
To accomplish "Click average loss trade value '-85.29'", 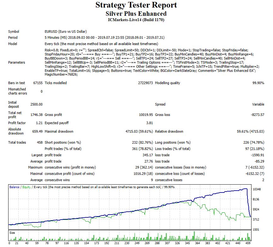I will (x=259, y=161).
